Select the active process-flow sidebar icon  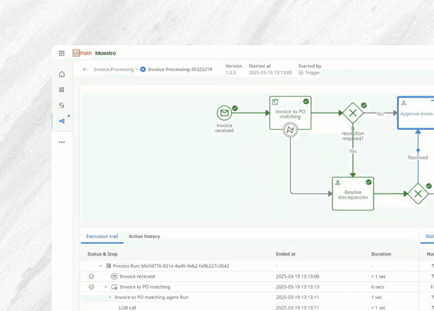pyautogui.click(x=62, y=121)
